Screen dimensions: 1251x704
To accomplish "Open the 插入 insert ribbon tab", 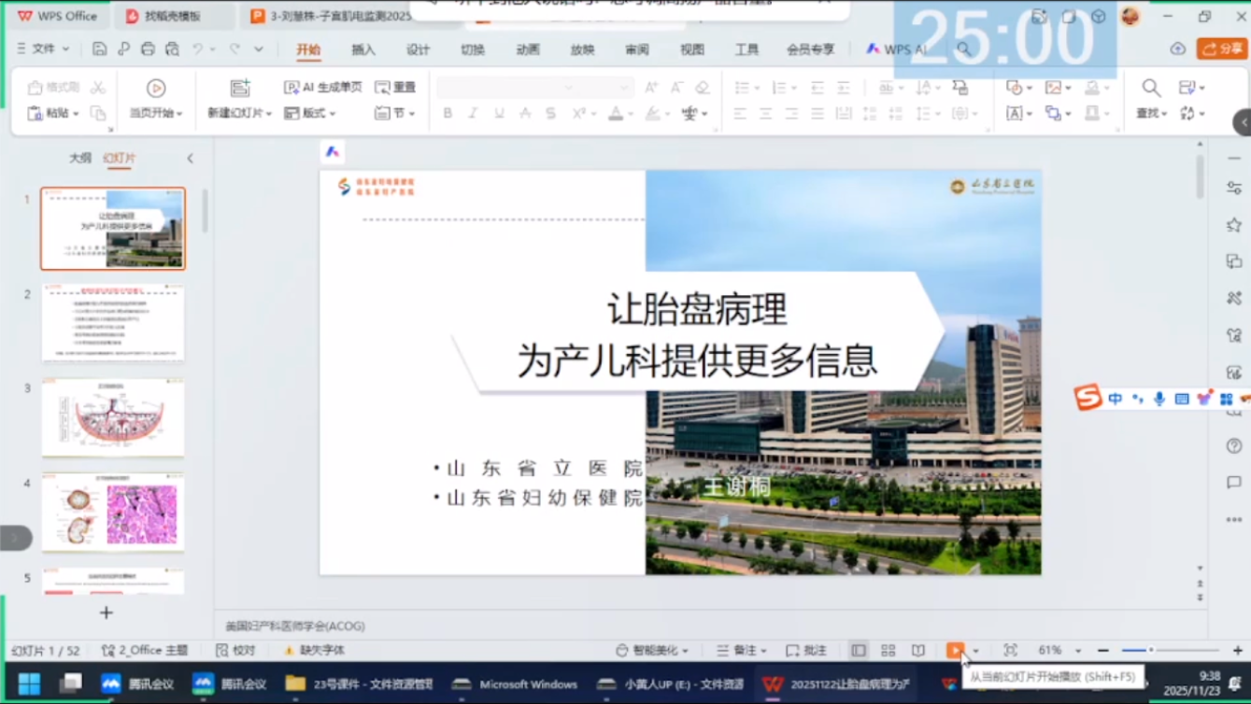I will tap(363, 50).
